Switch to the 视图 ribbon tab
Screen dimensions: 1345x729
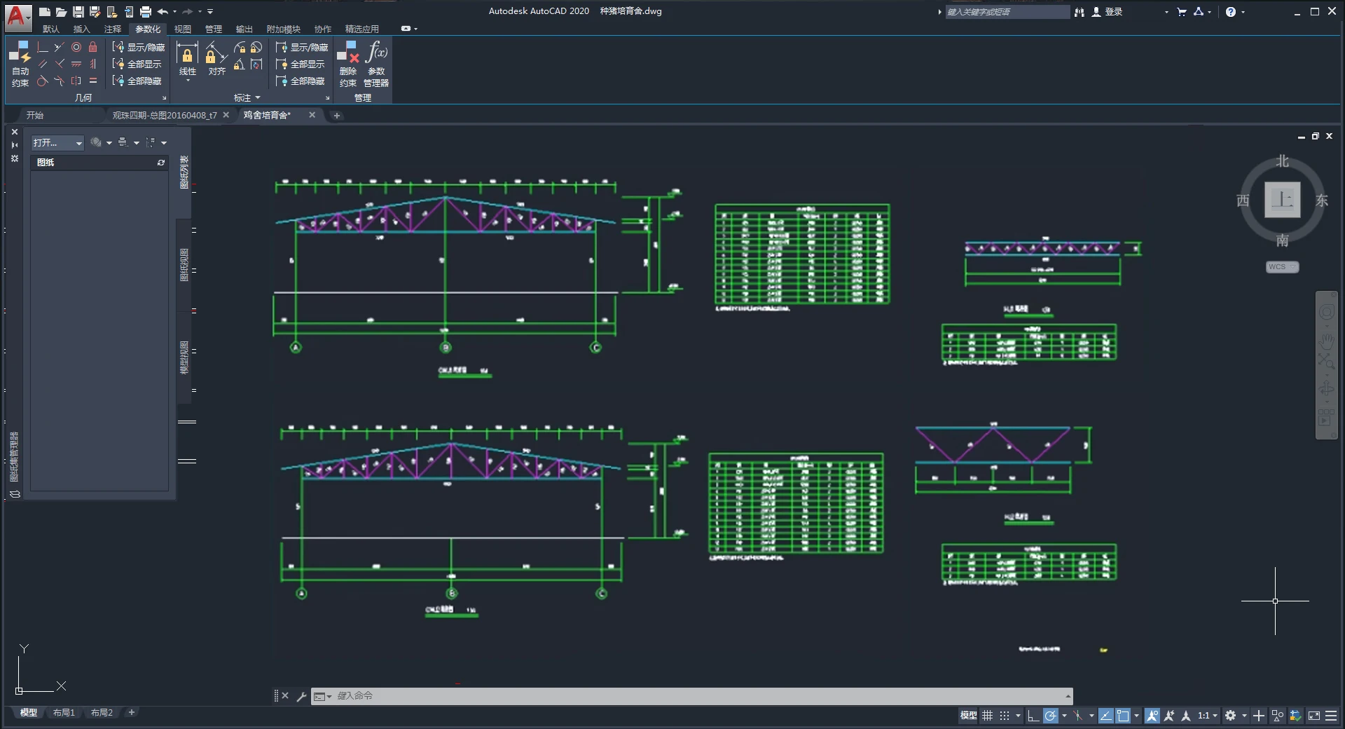(182, 29)
